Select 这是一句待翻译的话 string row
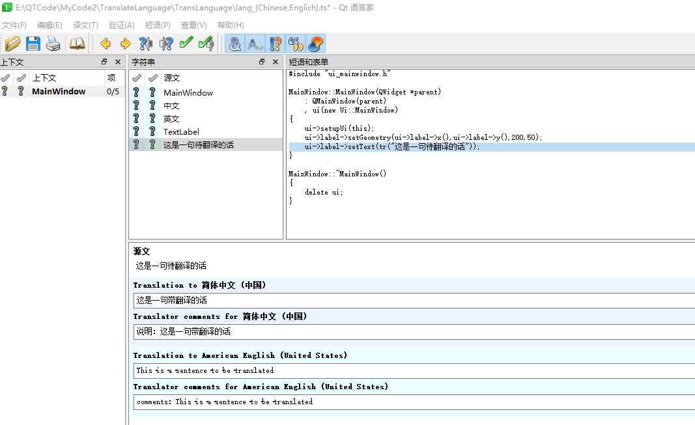The image size is (695, 425). pos(206,144)
